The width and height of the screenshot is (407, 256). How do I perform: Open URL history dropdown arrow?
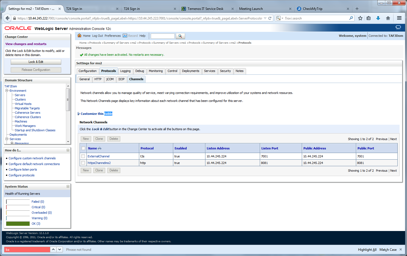[x=265, y=18]
